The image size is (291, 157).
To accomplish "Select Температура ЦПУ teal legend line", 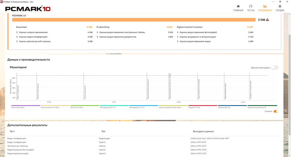I will coord(114,106).
